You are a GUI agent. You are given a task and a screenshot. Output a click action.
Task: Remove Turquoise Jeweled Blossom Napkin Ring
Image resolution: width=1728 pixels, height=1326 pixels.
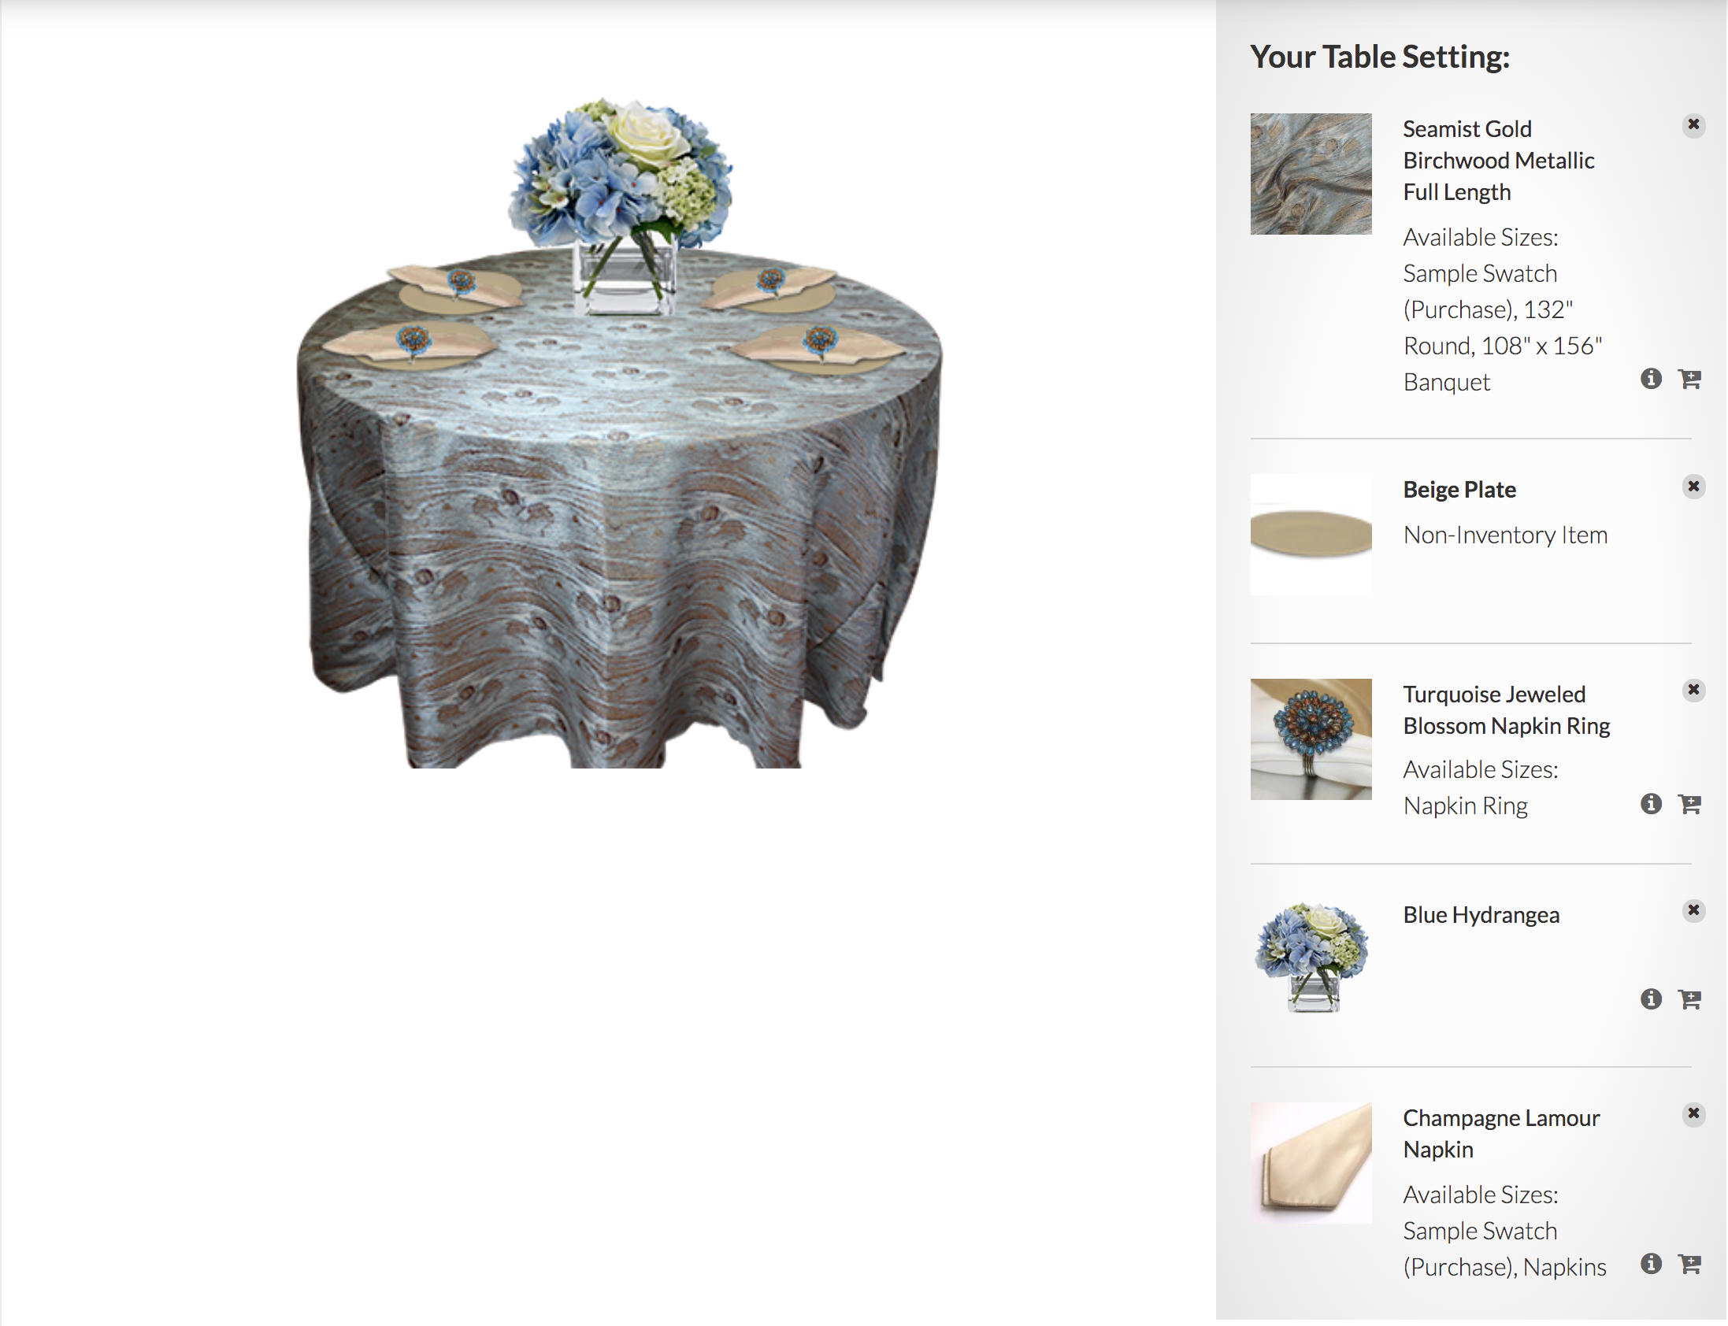[1693, 690]
